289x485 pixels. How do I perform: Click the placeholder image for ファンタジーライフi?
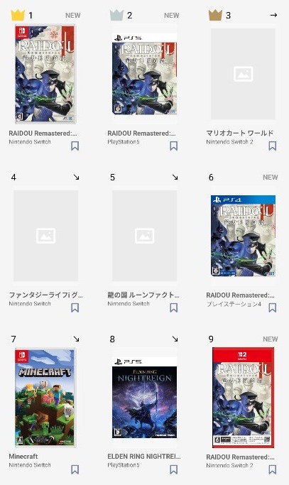click(45, 236)
